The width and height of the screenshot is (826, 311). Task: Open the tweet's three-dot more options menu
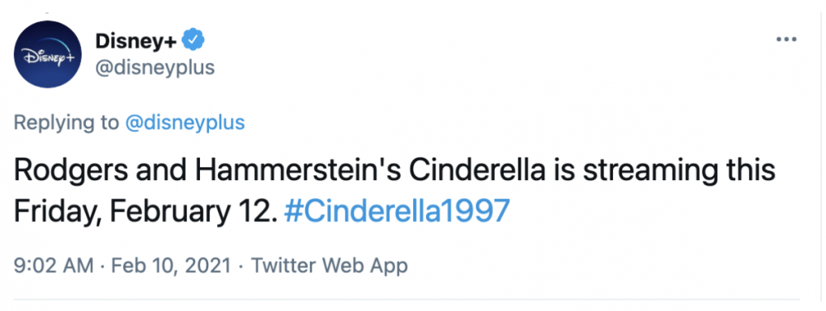click(786, 40)
